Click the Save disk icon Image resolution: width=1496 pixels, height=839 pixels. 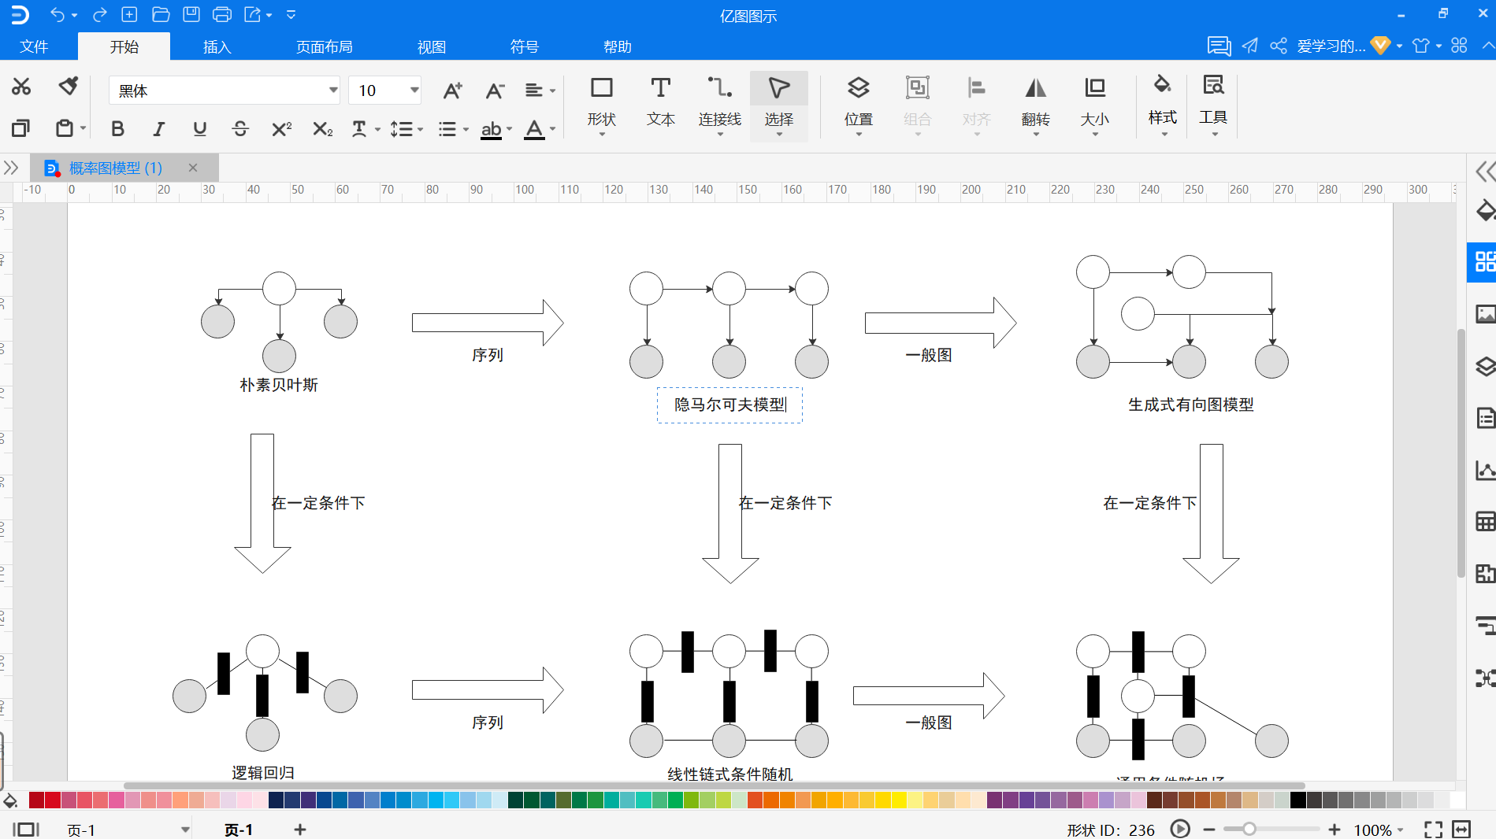click(x=191, y=14)
